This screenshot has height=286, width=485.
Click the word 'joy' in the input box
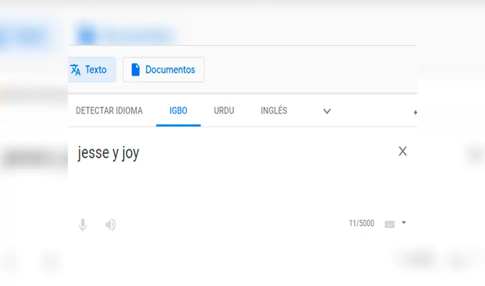point(131,152)
